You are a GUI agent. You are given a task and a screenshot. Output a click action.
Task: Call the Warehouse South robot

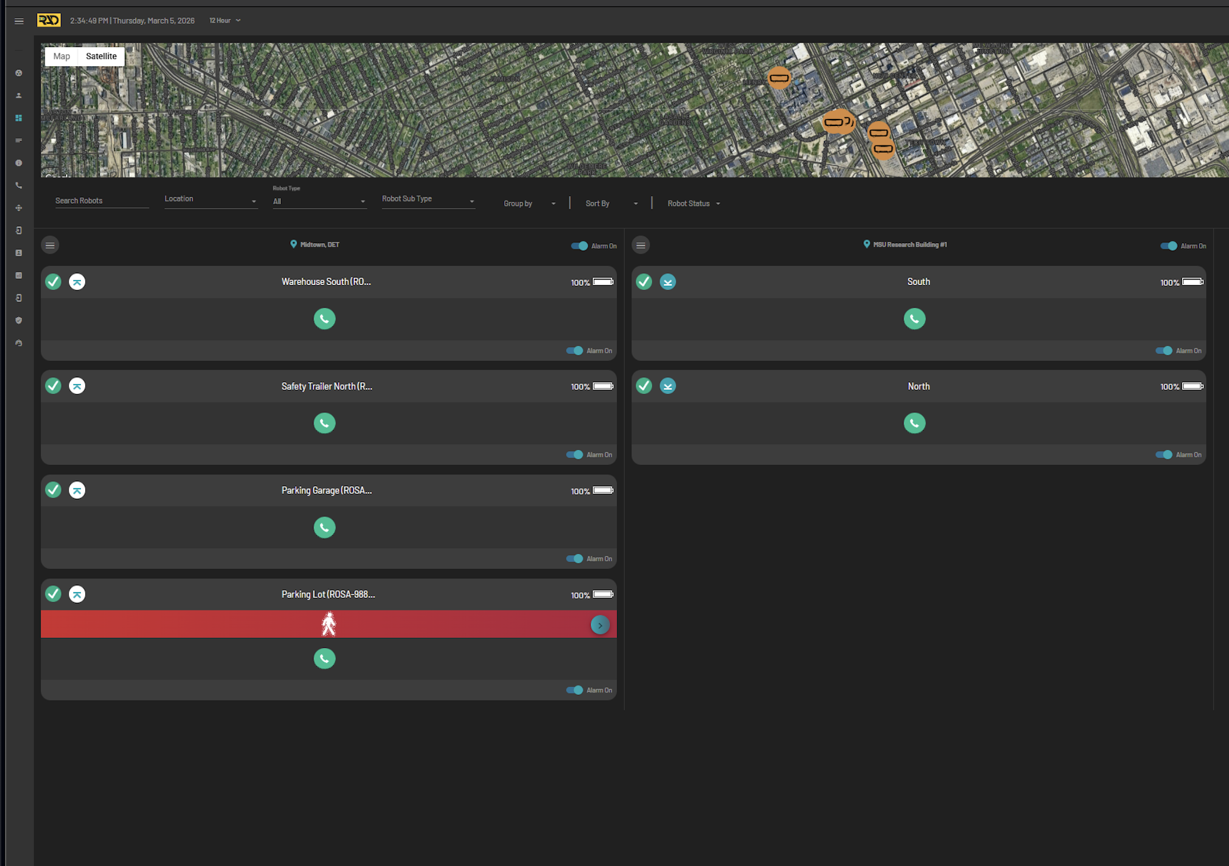point(324,319)
